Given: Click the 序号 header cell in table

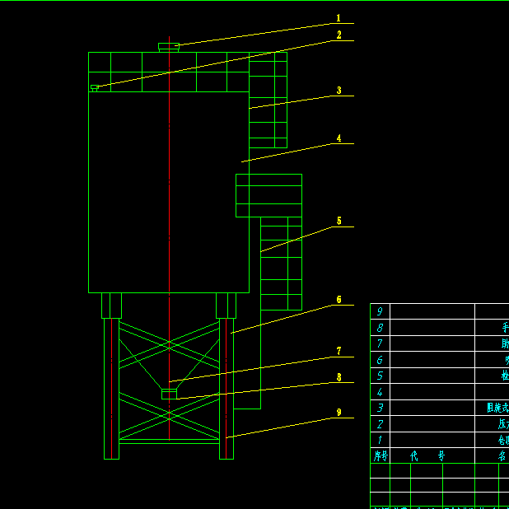Looking at the screenshot, I should tap(381, 455).
